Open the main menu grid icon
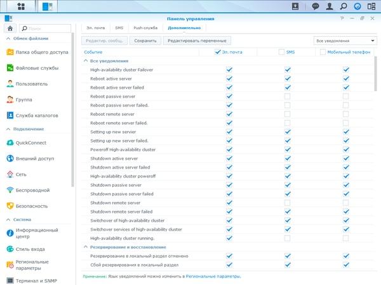 pos(21,6)
